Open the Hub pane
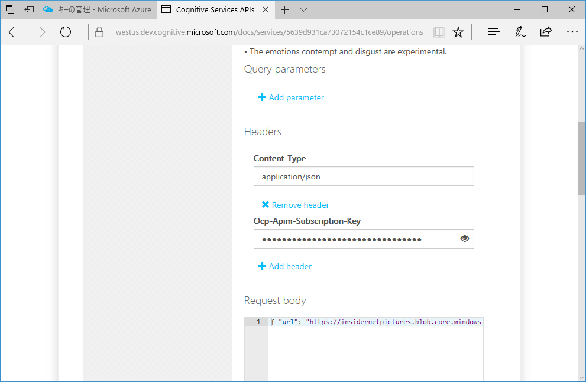This screenshot has height=382, width=586. (494, 32)
